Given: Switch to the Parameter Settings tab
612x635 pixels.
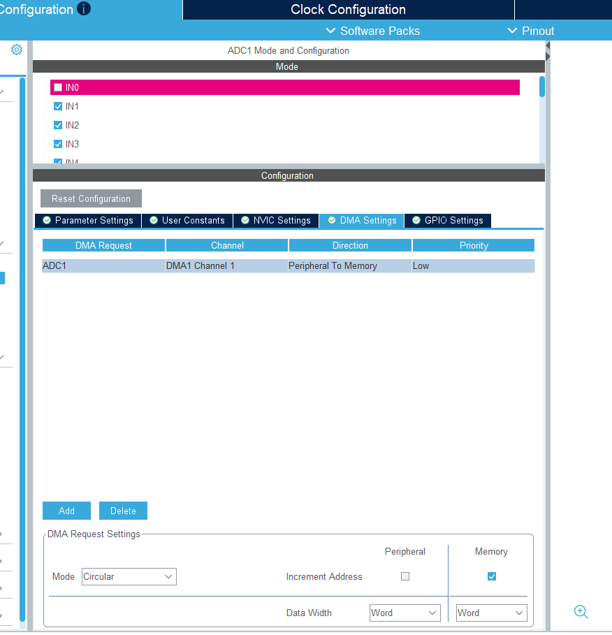Looking at the screenshot, I should [x=88, y=220].
